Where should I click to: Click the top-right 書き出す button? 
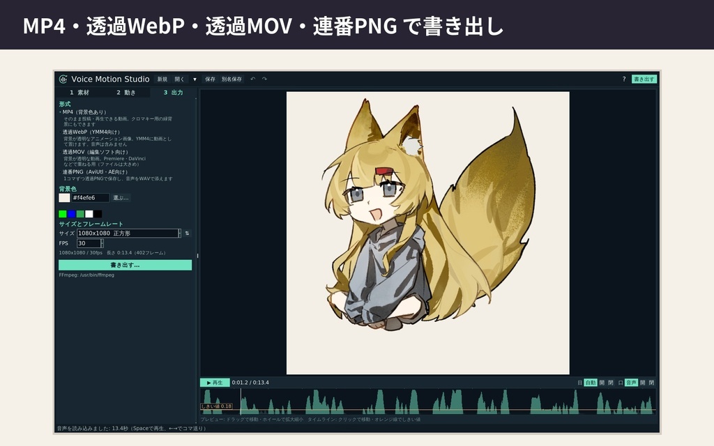click(x=644, y=79)
